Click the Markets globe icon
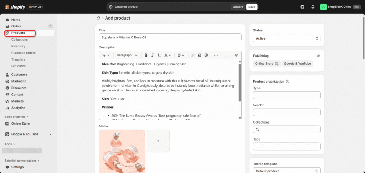 pyautogui.click(x=7, y=101)
